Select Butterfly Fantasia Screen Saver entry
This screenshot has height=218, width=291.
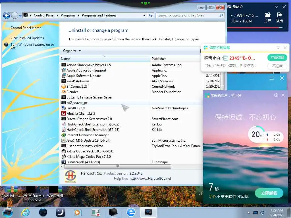[89, 97]
